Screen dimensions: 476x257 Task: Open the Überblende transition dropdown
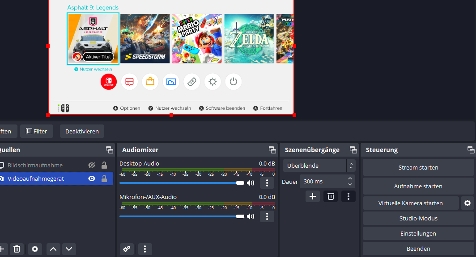coord(319,166)
